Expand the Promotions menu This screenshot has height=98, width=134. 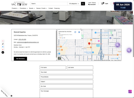pyautogui.click(x=24, y=8)
